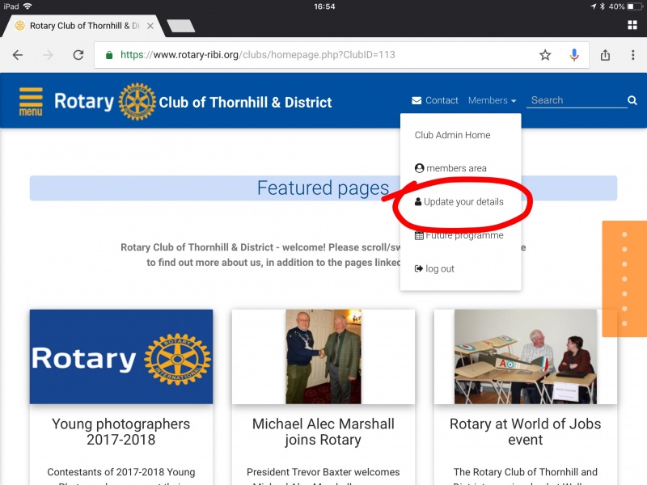Open the yellow hamburger menu icon
This screenshot has width=647, height=485.
click(x=31, y=102)
